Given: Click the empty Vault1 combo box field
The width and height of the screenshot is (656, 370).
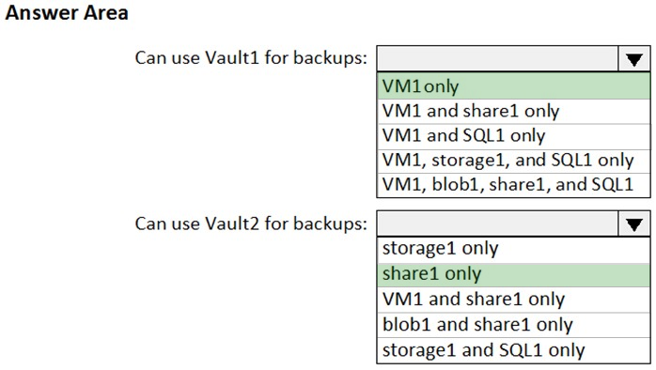Looking at the screenshot, I should pyautogui.click(x=497, y=59).
